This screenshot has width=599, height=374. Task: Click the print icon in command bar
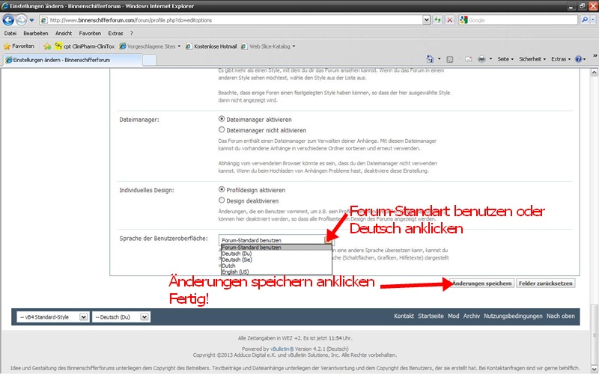point(482,58)
